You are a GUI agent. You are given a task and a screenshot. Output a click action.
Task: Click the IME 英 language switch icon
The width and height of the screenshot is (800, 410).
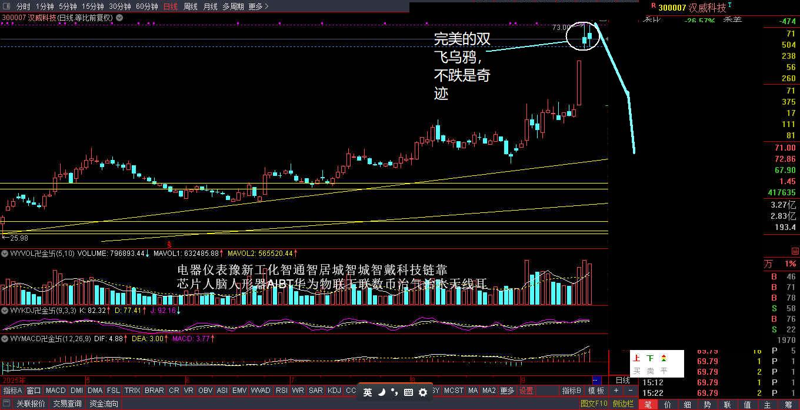pyautogui.click(x=368, y=392)
